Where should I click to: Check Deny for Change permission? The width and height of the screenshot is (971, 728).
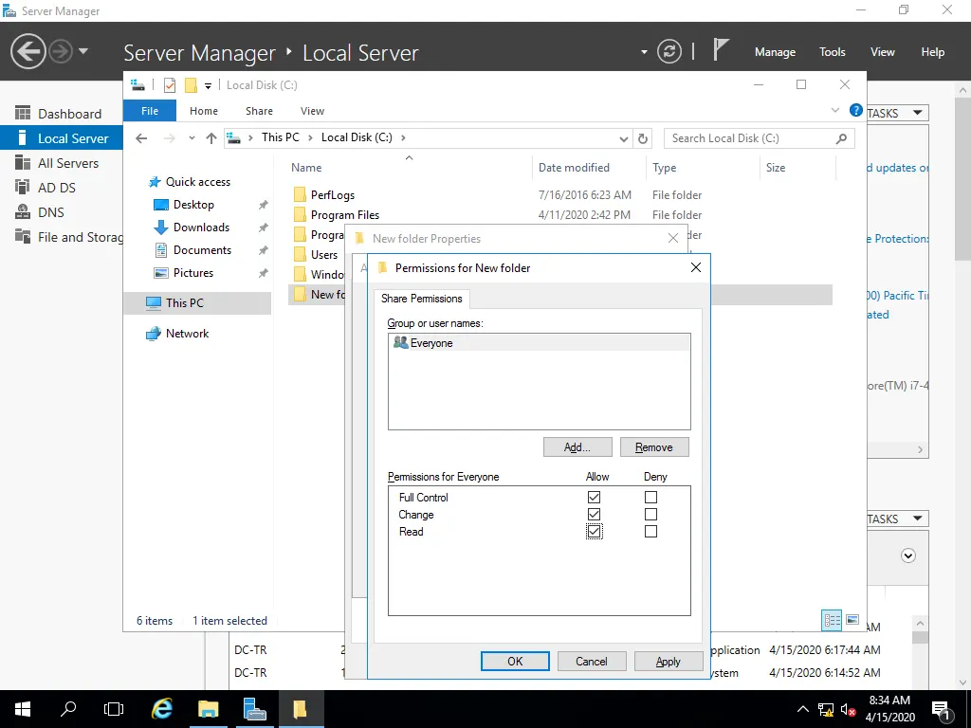tap(650, 515)
